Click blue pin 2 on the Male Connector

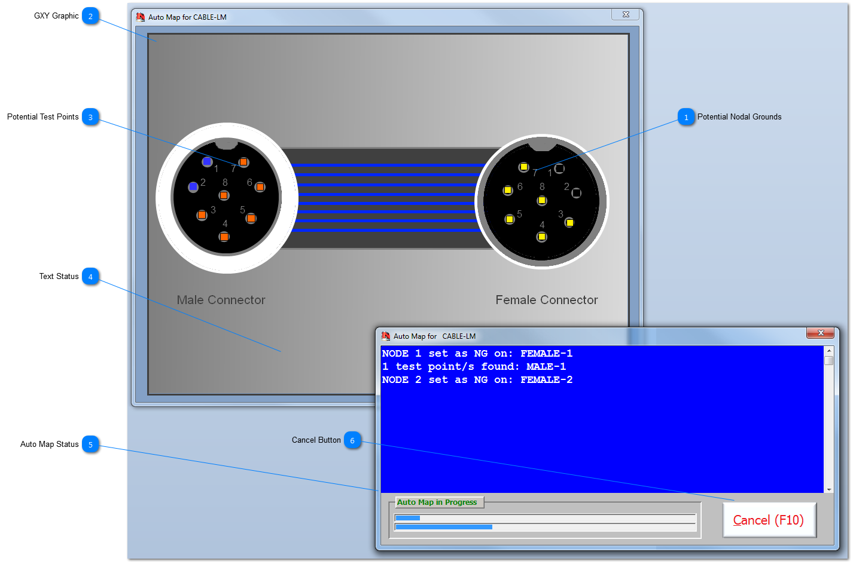[193, 187]
